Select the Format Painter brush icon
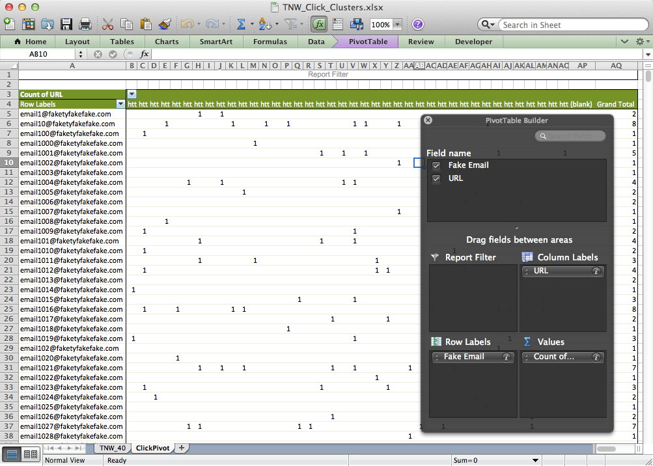 point(165,25)
